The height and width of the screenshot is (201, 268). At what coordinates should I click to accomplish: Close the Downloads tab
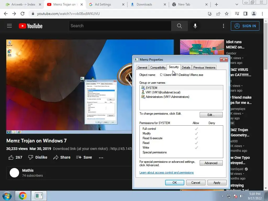tap(165, 4)
